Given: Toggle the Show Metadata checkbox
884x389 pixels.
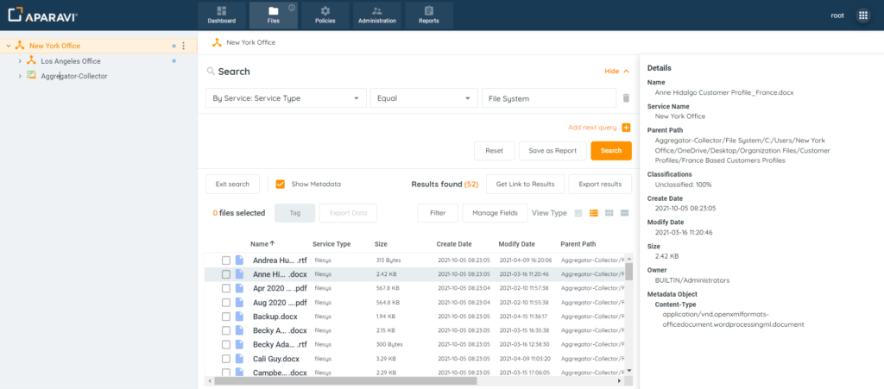Looking at the screenshot, I should tap(280, 184).
